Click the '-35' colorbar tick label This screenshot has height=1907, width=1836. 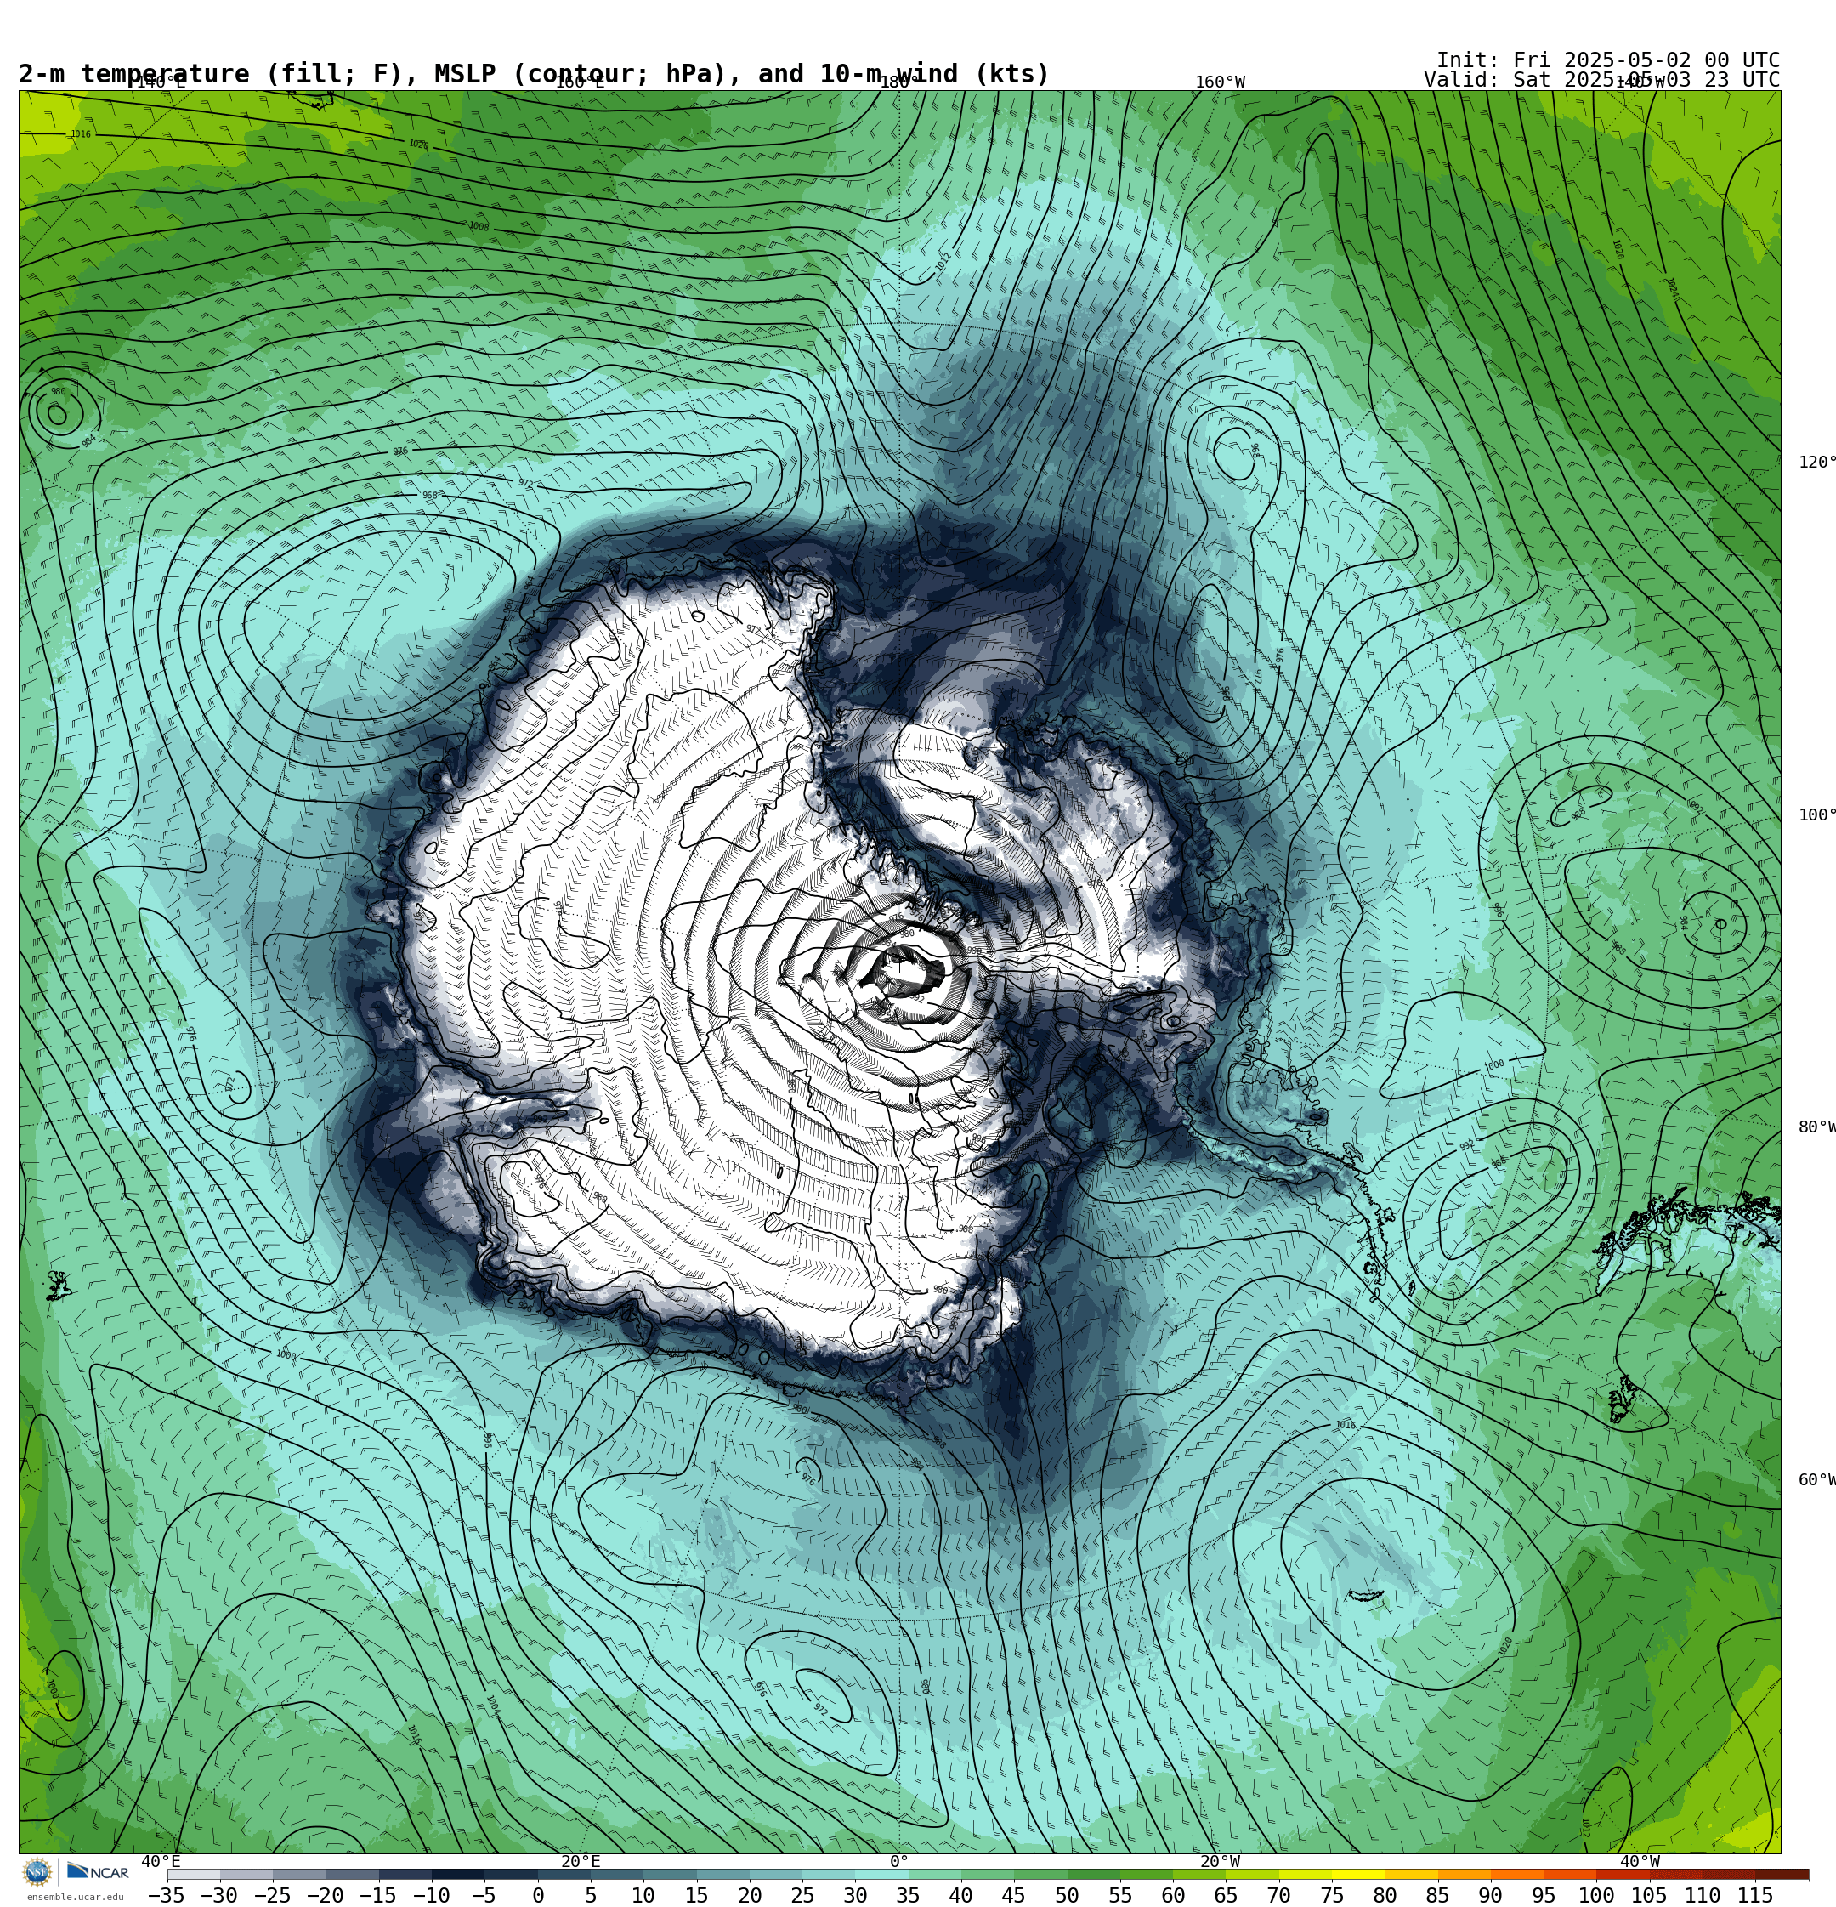(167, 1895)
